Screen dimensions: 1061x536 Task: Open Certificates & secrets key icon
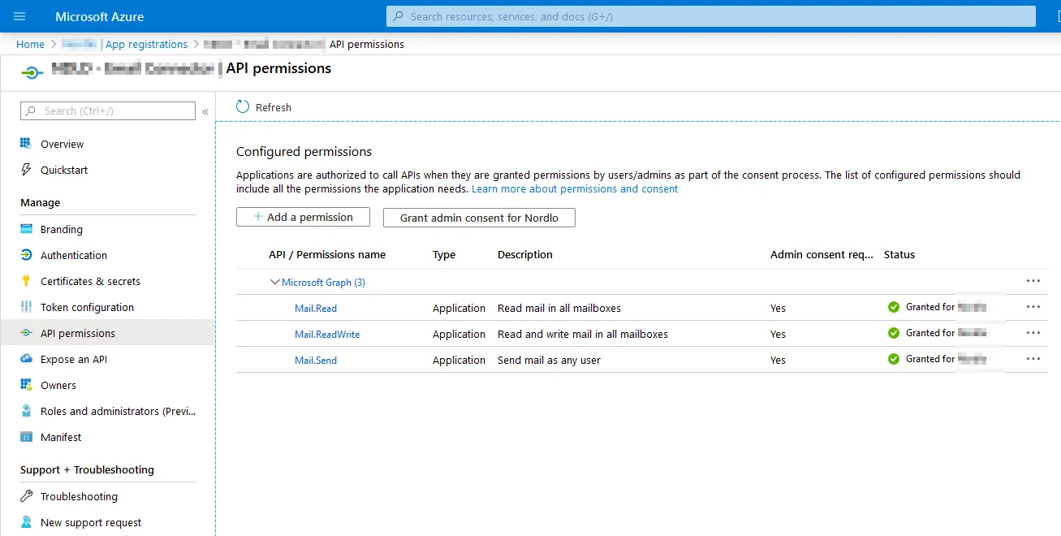coord(26,281)
